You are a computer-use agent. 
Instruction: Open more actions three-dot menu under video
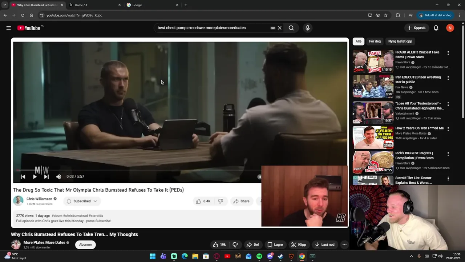tap(344, 245)
